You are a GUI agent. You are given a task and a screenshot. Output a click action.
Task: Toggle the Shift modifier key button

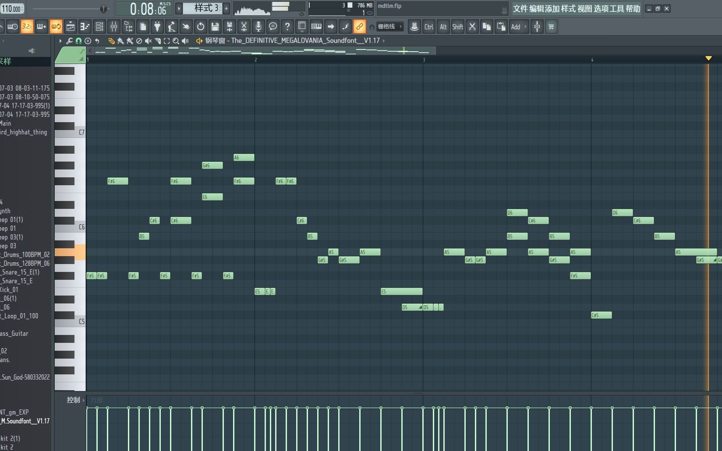[458, 27]
